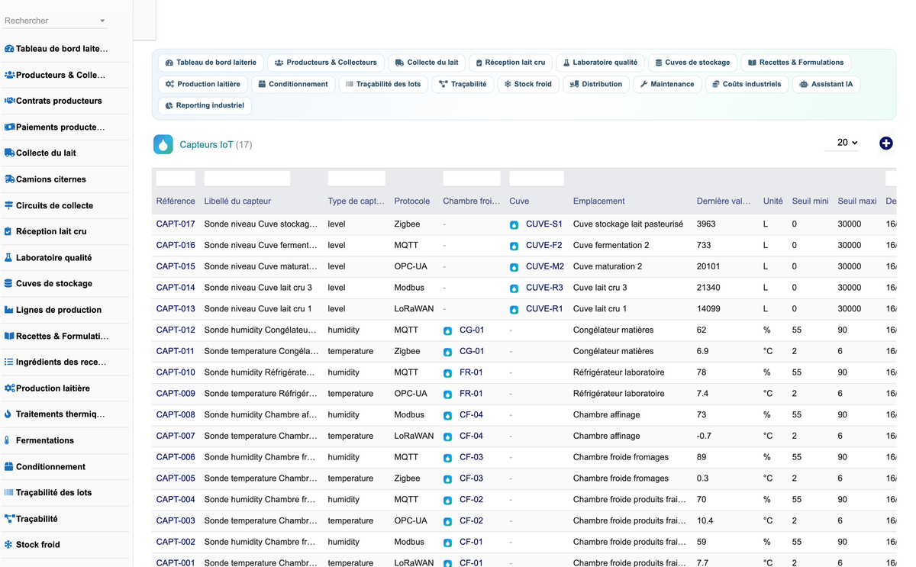This screenshot has width=916, height=567.
Task: Click the Traçabilité des lots barcode icon in sidebar
Action: coord(9,492)
